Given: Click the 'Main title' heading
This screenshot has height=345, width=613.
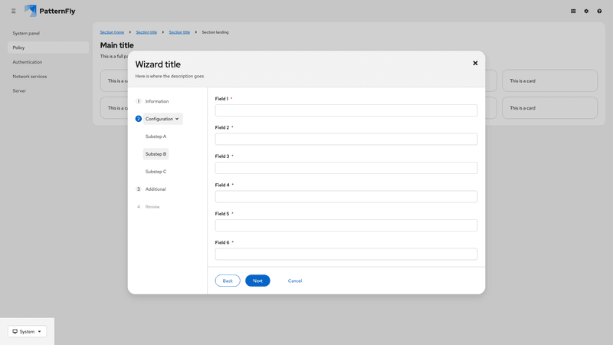Looking at the screenshot, I should click(117, 45).
